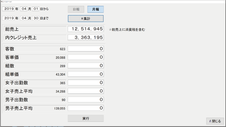Focus the 客数 input field
This screenshot has height=127, width=226.
tap(86, 49)
